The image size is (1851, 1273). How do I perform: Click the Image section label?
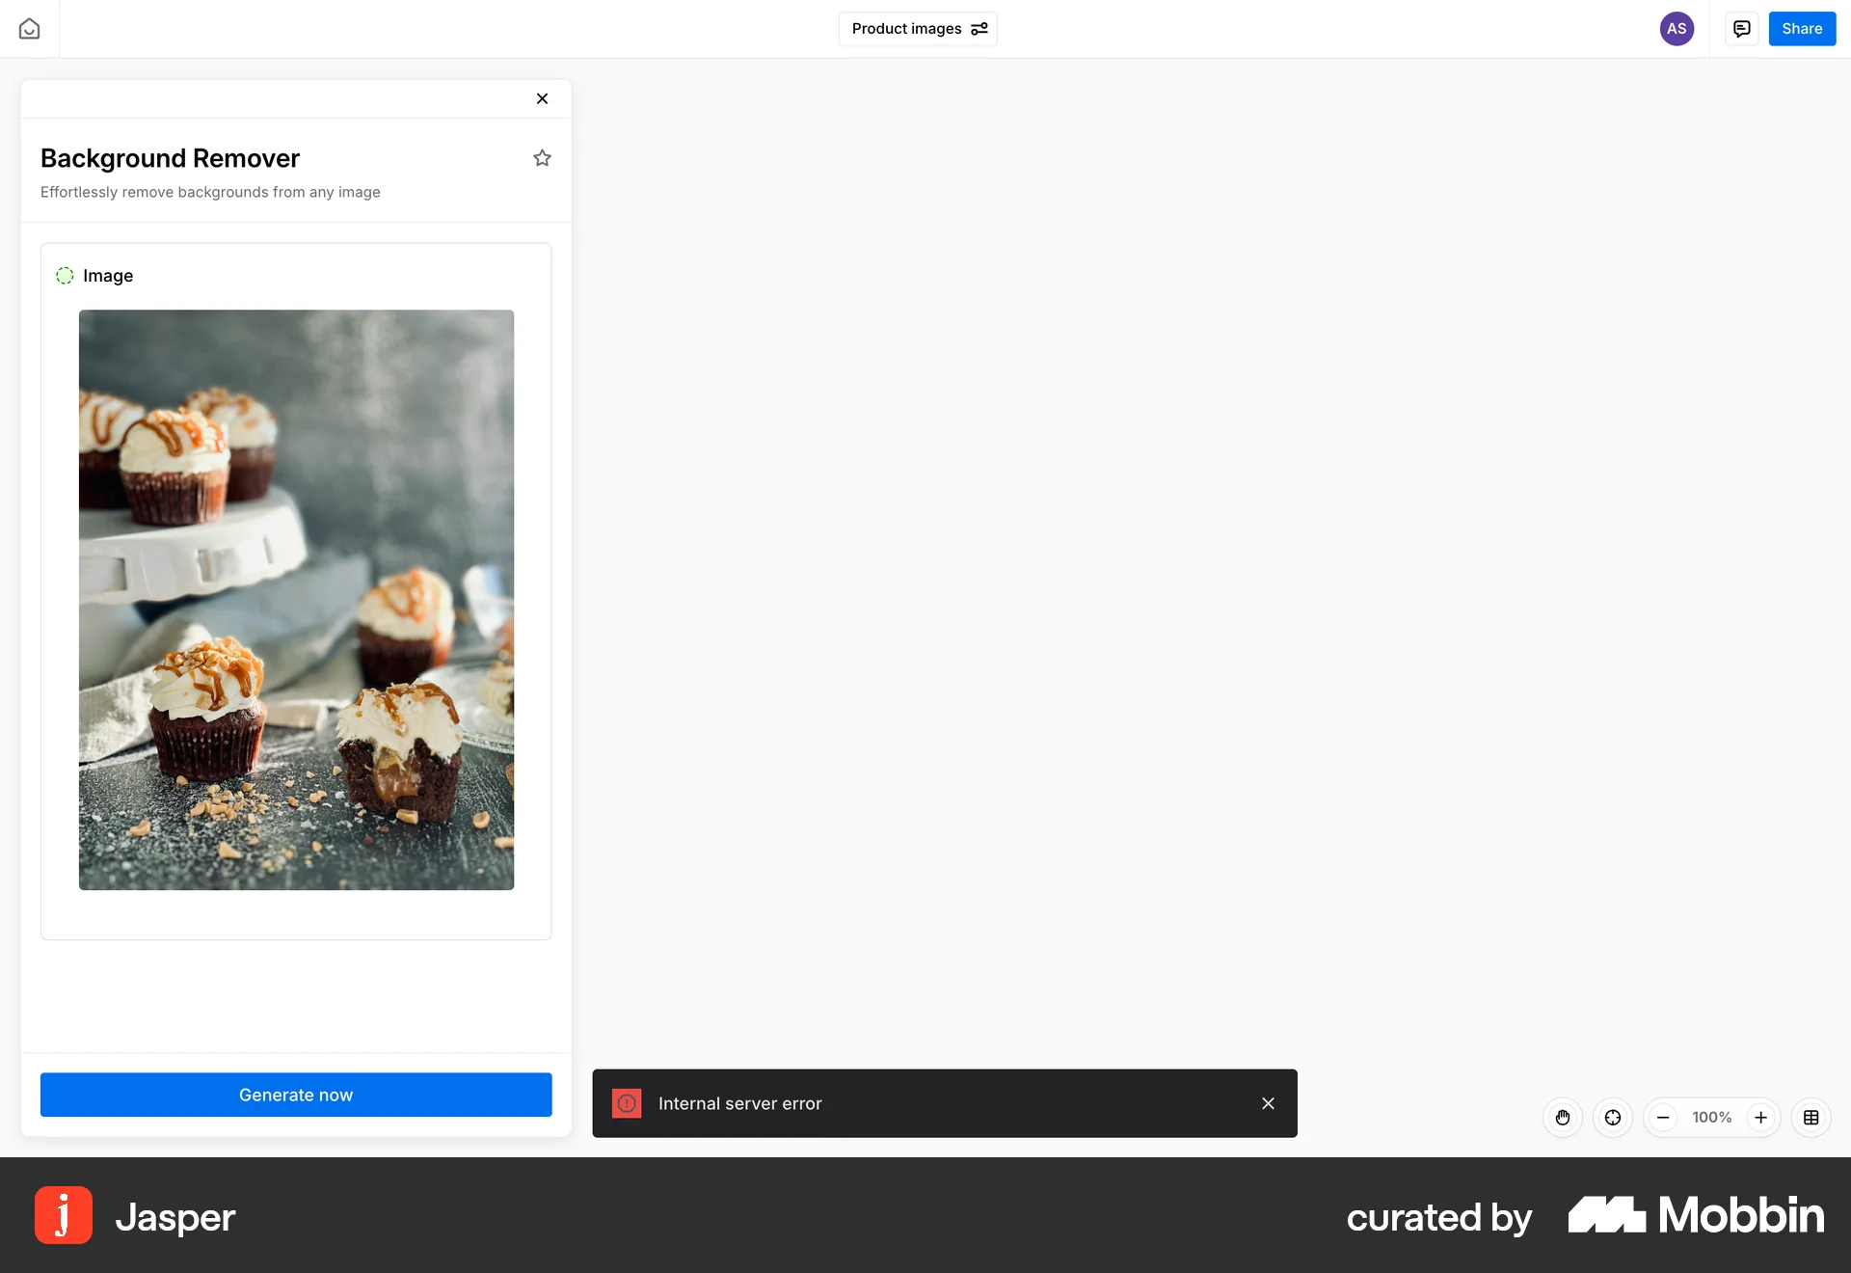pyautogui.click(x=108, y=276)
